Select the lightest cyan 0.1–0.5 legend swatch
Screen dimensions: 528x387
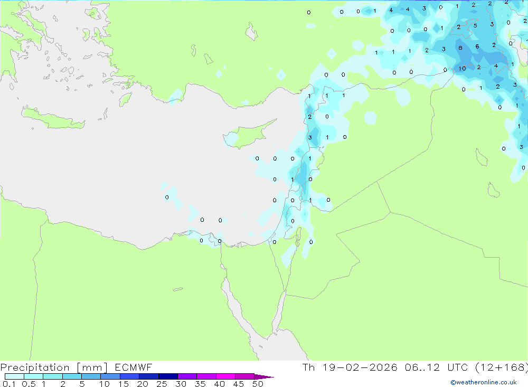[x=14, y=376]
